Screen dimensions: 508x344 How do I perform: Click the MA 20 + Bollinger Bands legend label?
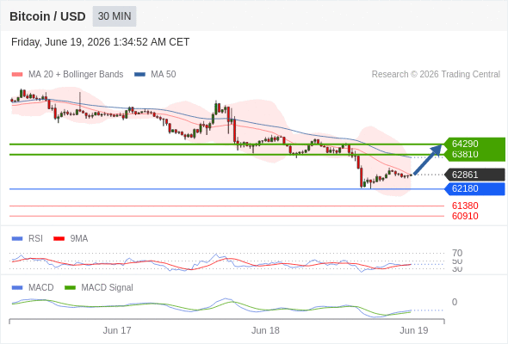tap(76, 75)
